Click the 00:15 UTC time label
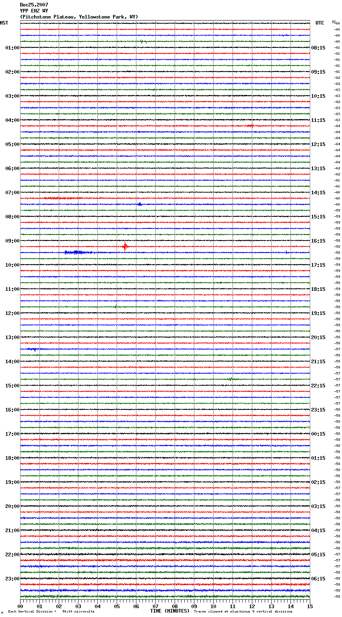The image size is (342, 617). point(318,434)
